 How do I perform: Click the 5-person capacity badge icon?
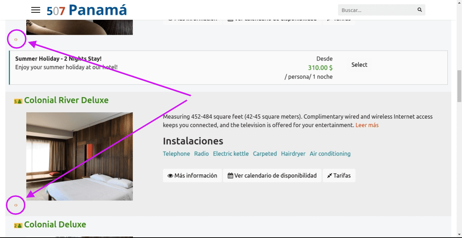[x=18, y=101]
